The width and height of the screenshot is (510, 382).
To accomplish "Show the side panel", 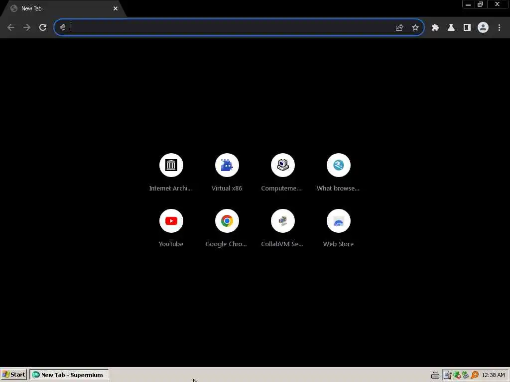I will [467, 28].
